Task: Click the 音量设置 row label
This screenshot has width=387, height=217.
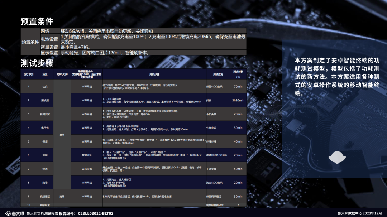Action: tap(49, 47)
